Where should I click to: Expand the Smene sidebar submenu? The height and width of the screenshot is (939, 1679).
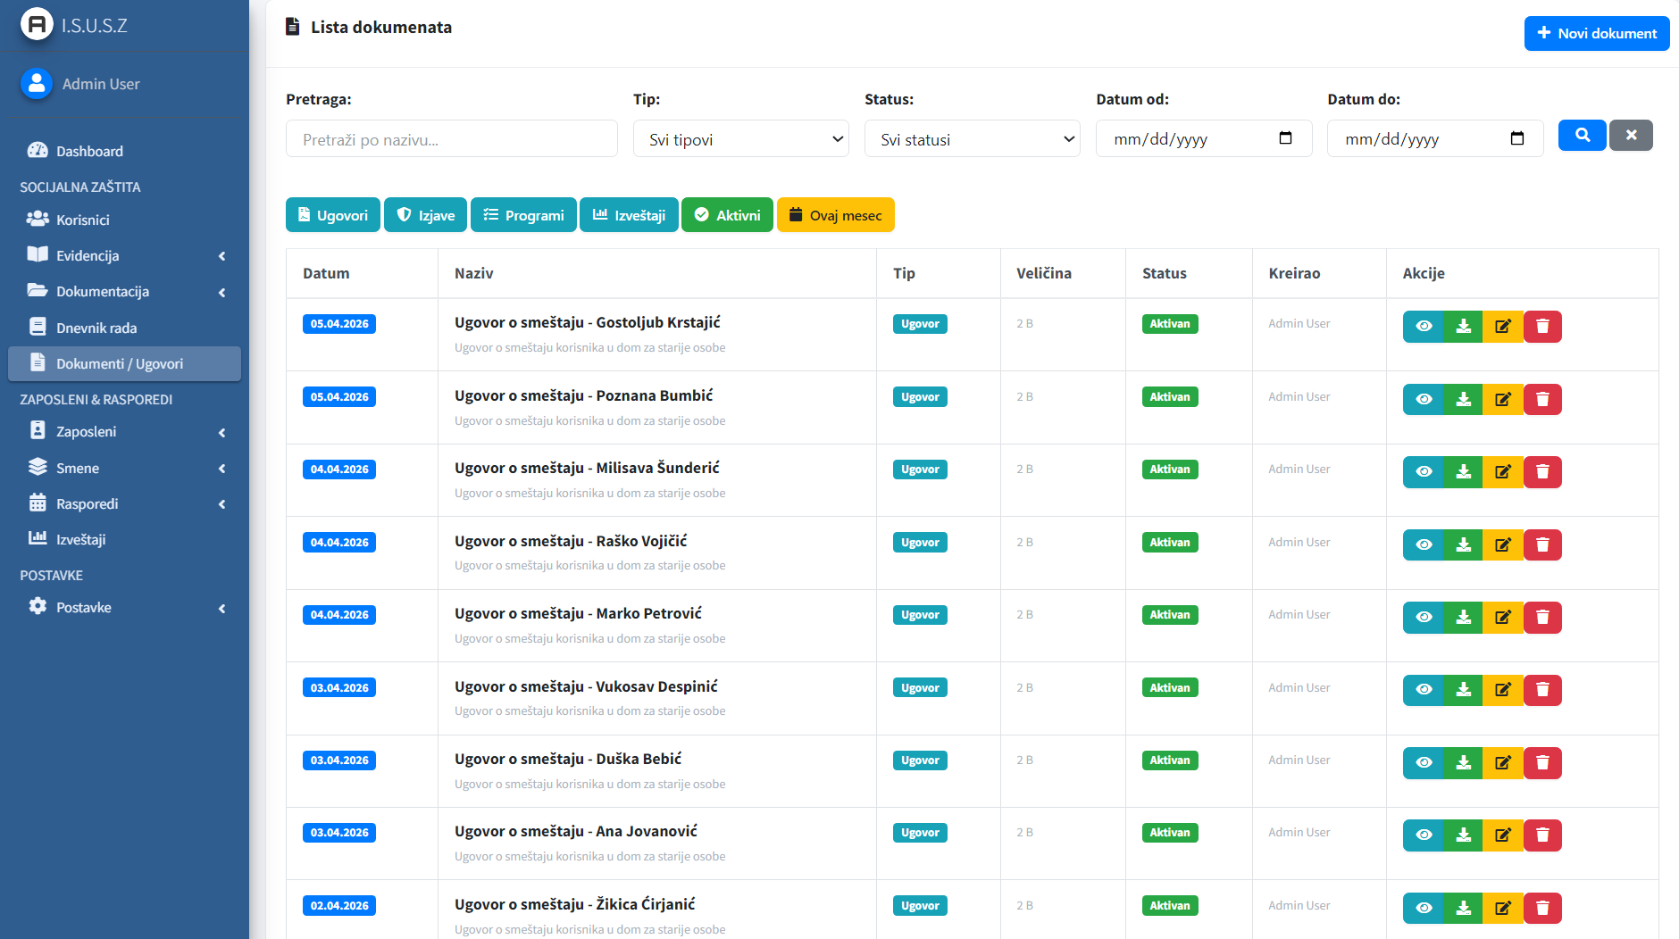[125, 468]
